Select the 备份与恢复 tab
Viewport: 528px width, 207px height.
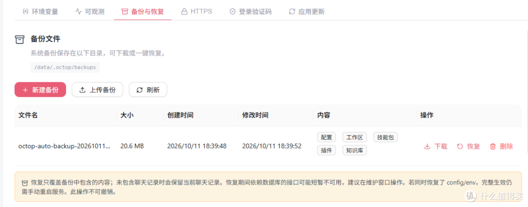(142, 12)
